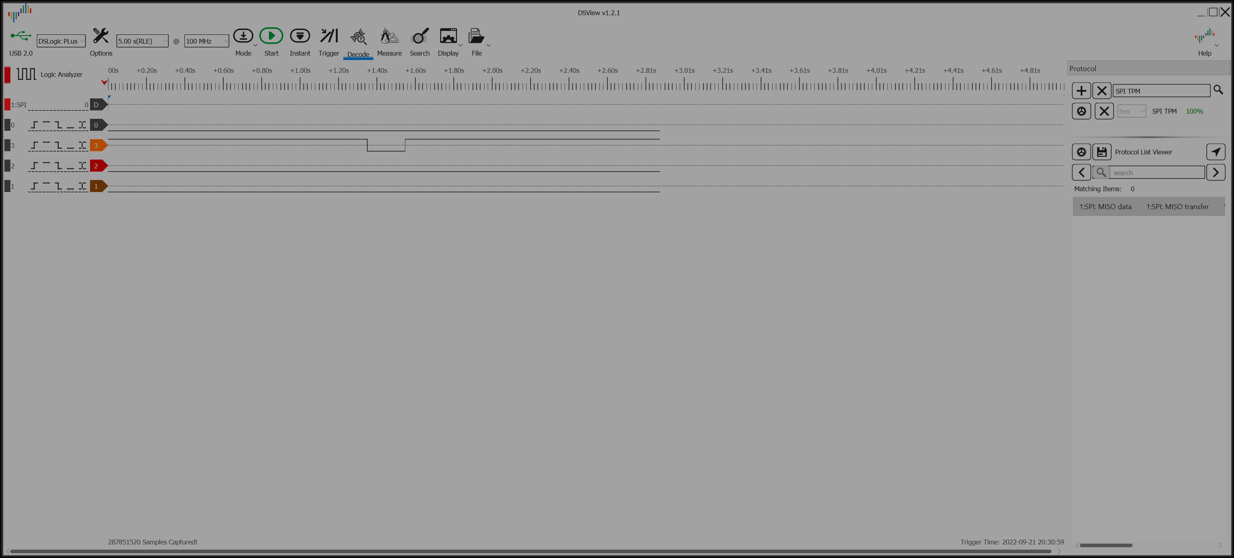Click the protocol list search field

pos(1156,173)
